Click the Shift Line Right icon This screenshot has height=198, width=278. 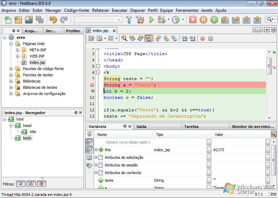[193, 38]
